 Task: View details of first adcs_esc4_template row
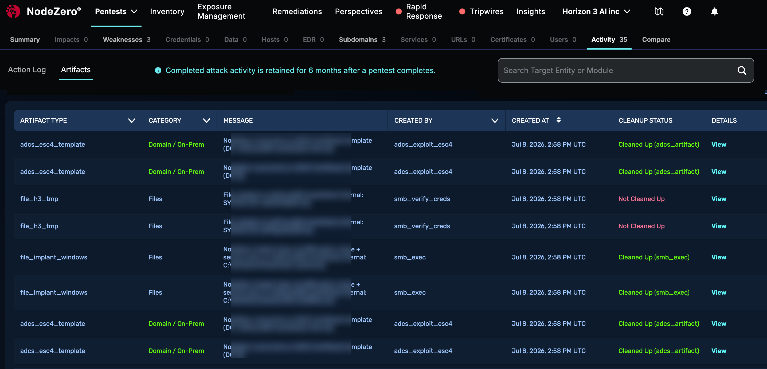[x=719, y=145]
